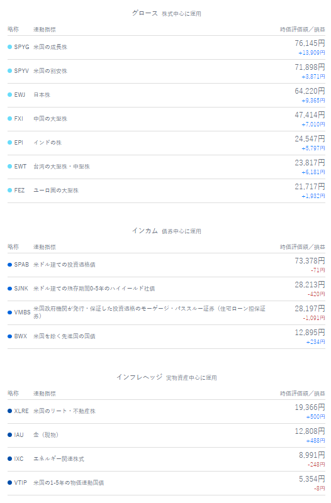Viewport: 331px width, 503px height.
Task: Click the VTIP ticker label
Action: pyautogui.click(x=21, y=483)
